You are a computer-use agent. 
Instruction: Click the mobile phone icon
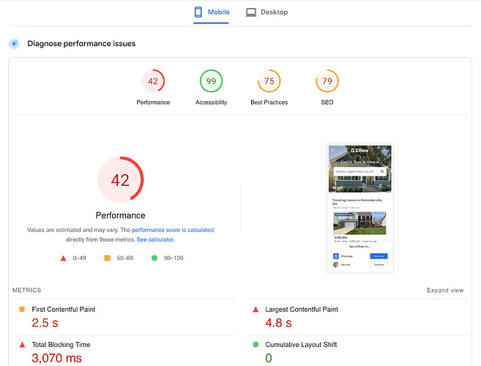pos(198,12)
